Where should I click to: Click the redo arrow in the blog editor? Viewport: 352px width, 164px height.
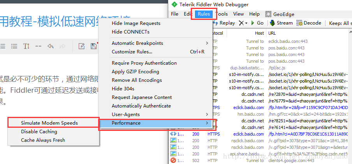pyautogui.click(x=62, y=46)
